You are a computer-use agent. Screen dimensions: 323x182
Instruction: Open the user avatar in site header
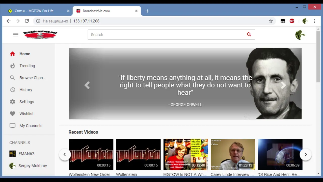[x=300, y=35]
